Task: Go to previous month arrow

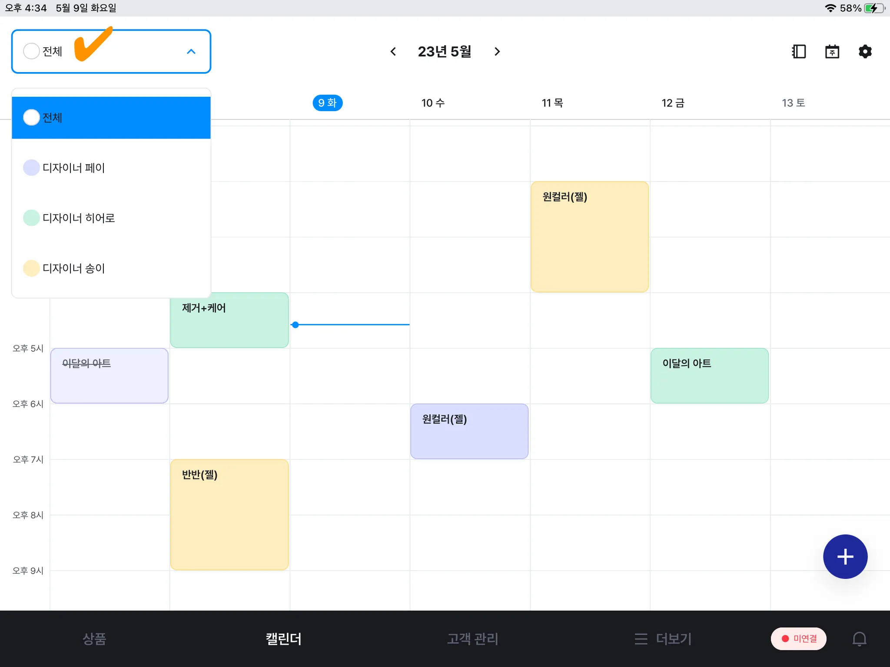Action: click(393, 52)
